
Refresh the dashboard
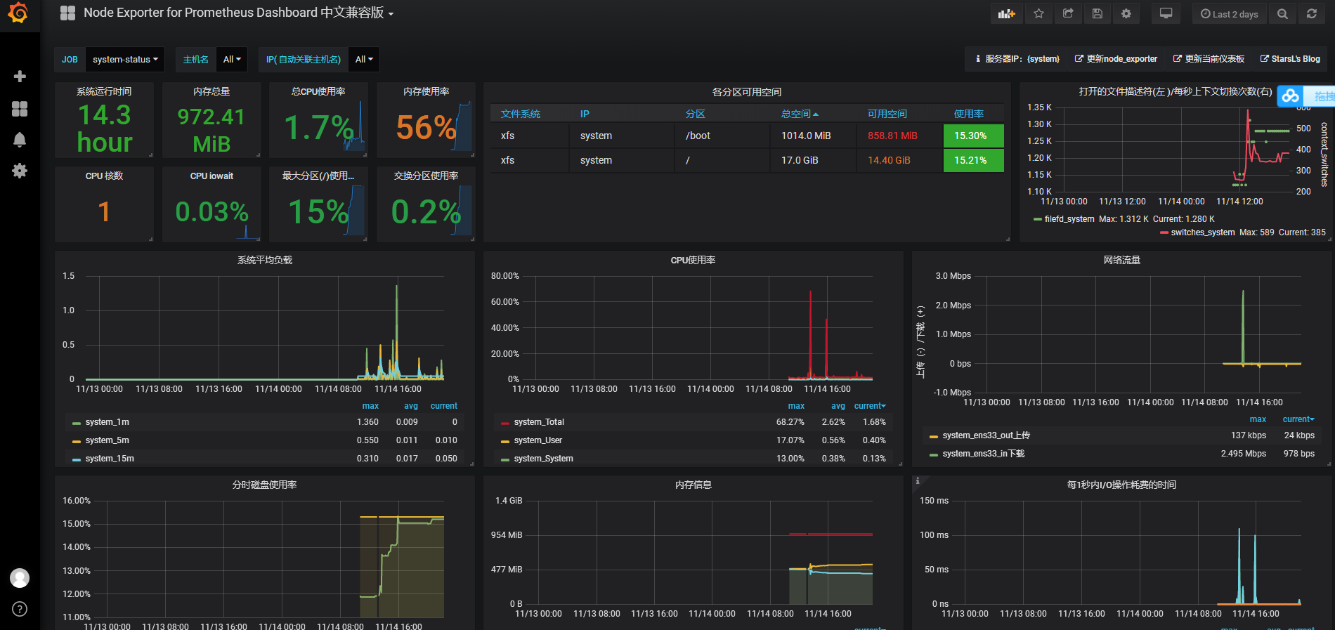pos(1312,14)
